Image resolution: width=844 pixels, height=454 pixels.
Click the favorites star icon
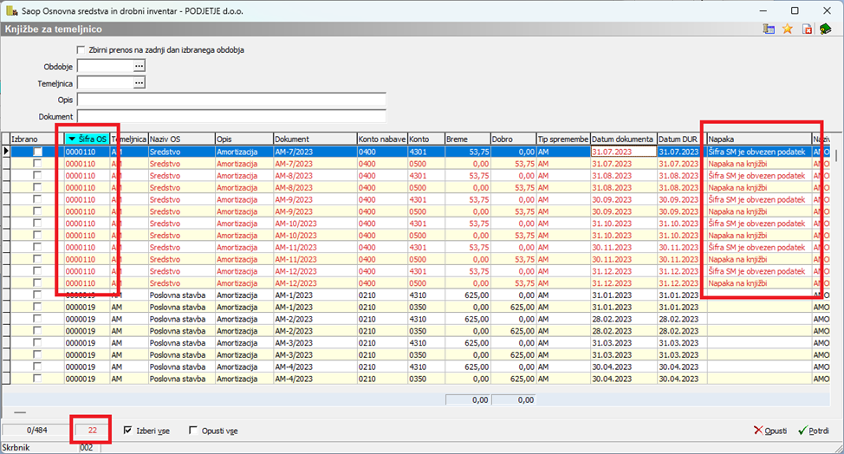[787, 29]
